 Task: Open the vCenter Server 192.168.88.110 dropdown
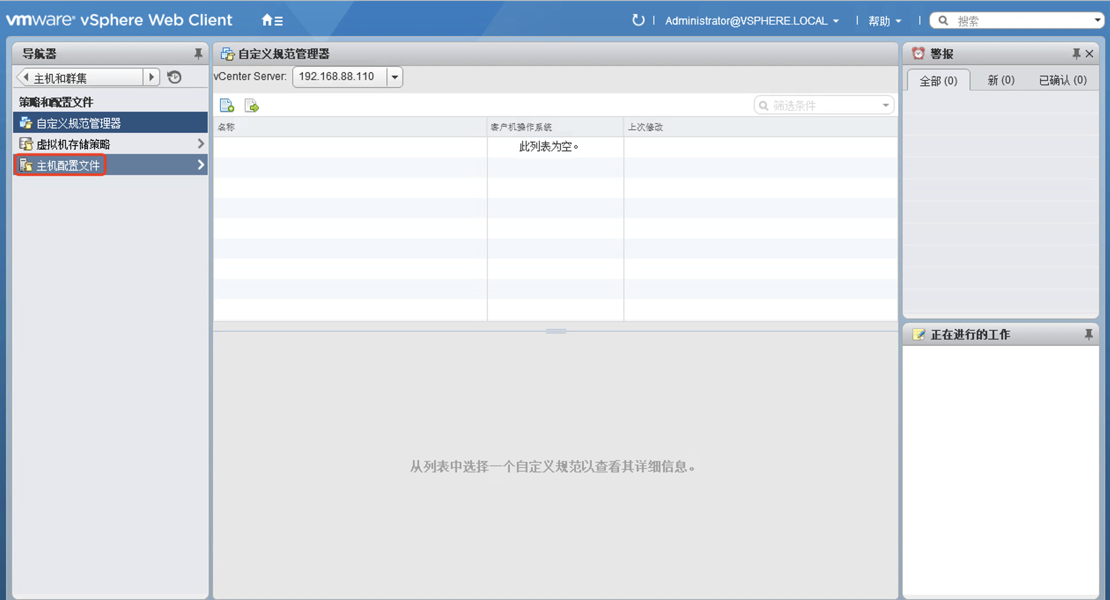395,77
